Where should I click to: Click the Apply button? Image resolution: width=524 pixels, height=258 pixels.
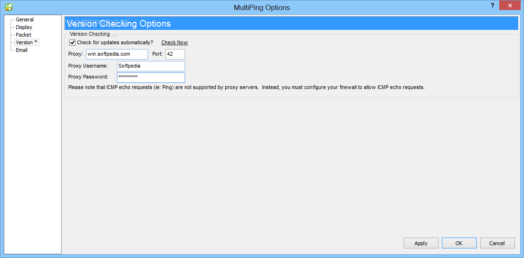(421, 243)
